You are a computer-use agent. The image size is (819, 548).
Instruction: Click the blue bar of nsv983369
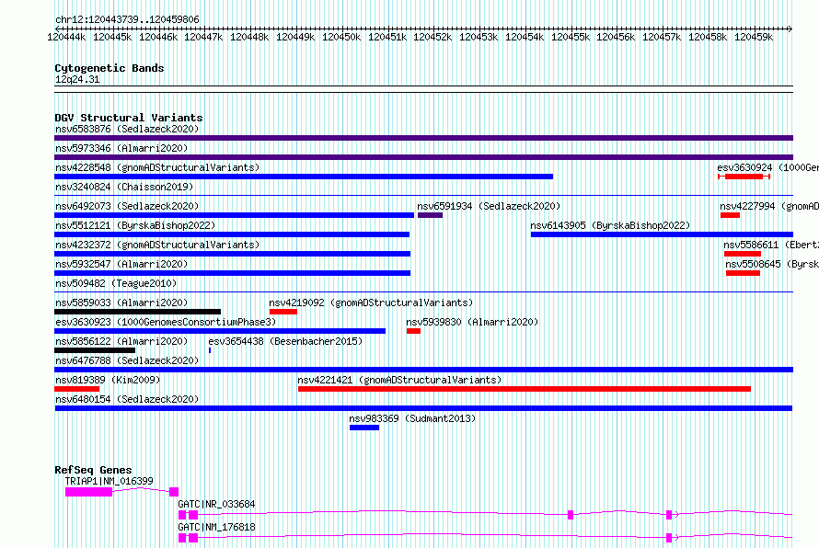click(x=364, y=428)
